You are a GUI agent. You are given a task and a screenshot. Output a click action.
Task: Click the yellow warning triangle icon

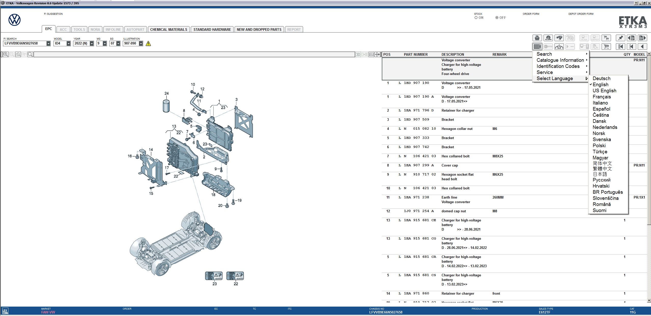pyautogui.click(x=148, y=43)
